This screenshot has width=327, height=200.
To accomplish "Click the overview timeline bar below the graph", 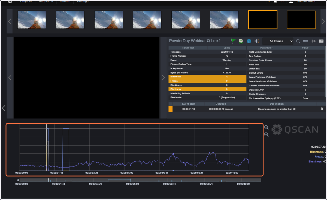I will click(140, 180).
